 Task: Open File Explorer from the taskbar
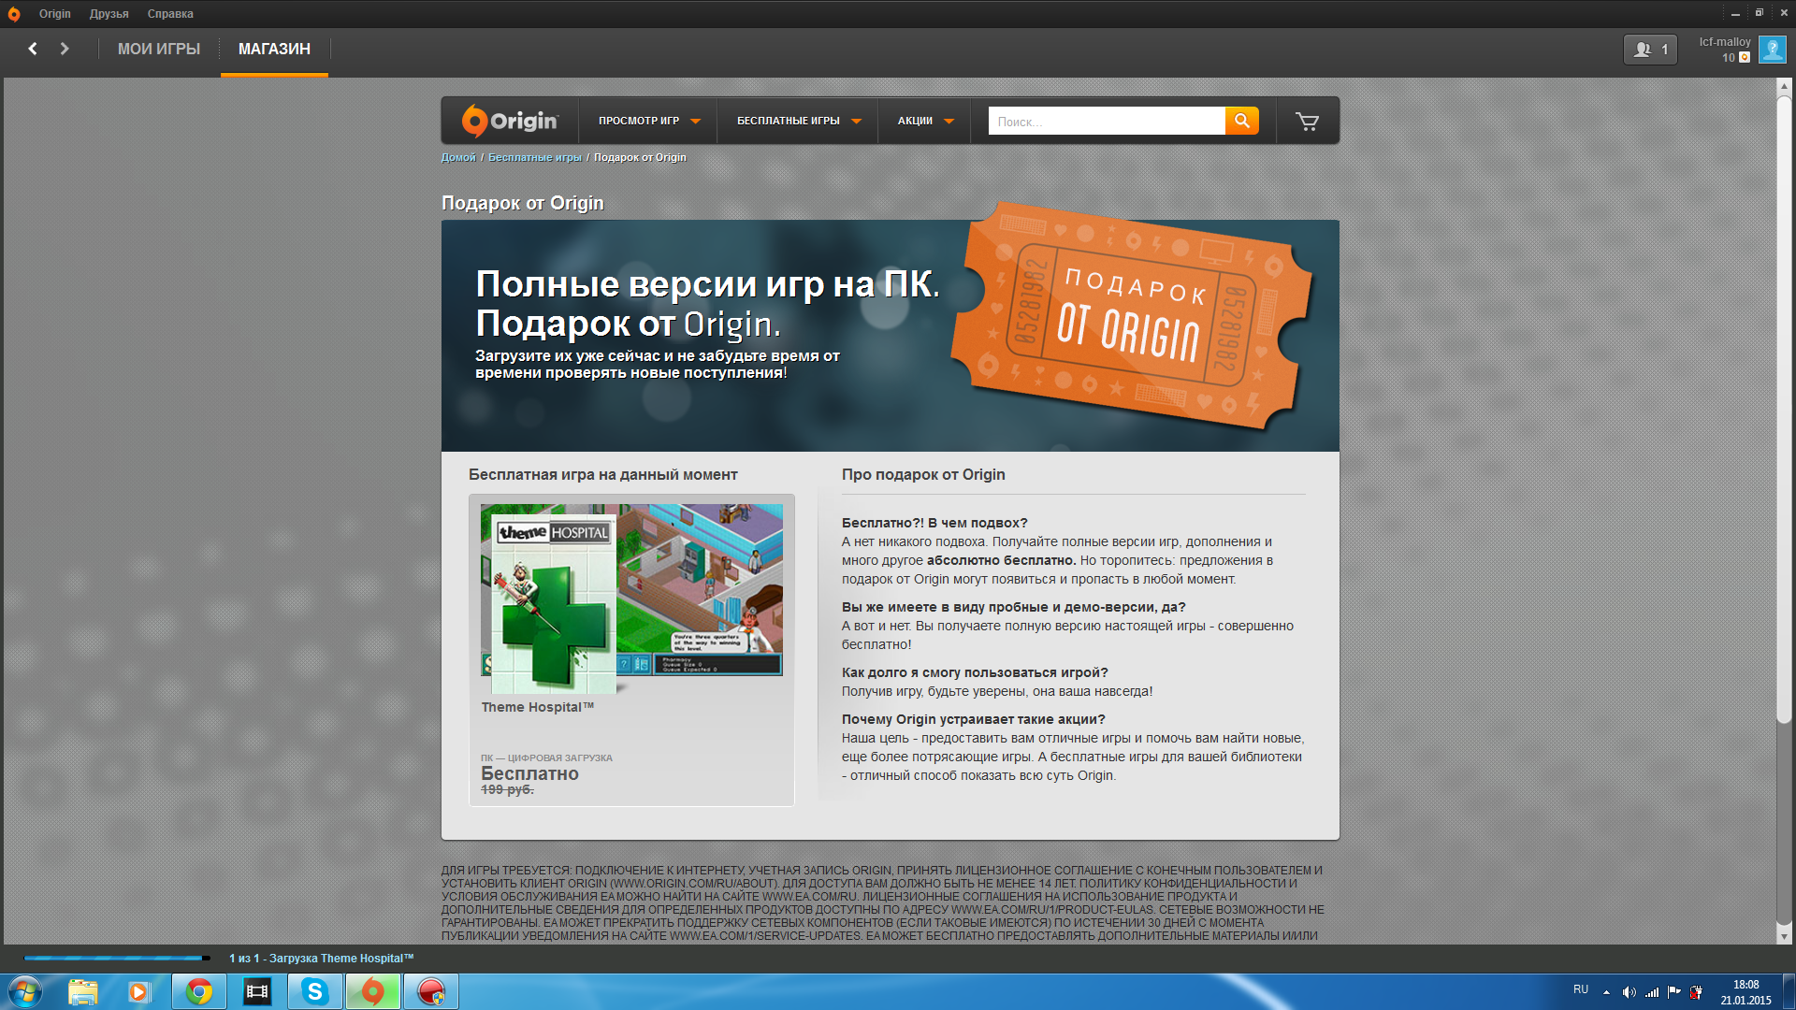coord(82,991)
